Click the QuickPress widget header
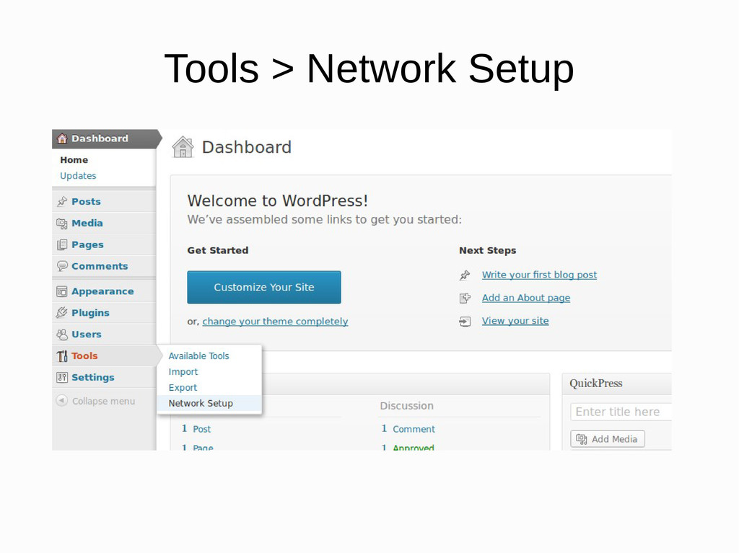Viewport: 739px width, 553px height. pyautogui.click(x=617, y=384)
